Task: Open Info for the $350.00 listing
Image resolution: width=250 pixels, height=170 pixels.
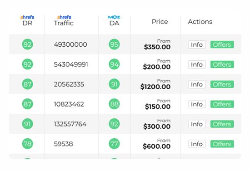Action: pyautogui.click(x=197, y=44)
